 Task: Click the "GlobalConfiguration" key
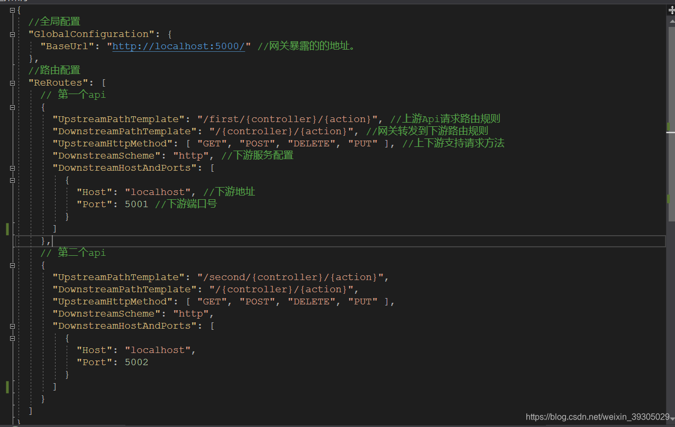pyautogui.click(x=92, y=34)
